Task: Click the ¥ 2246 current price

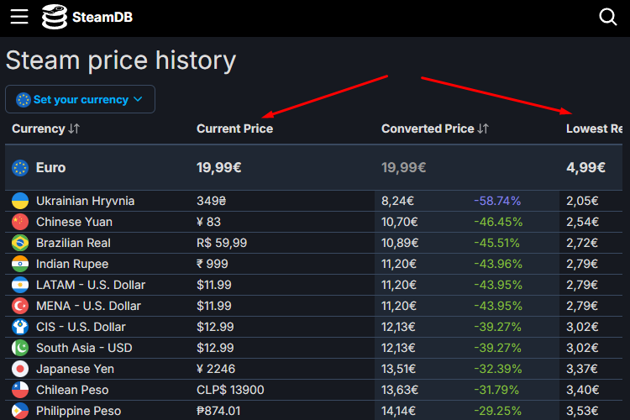Action: (216, 369)
